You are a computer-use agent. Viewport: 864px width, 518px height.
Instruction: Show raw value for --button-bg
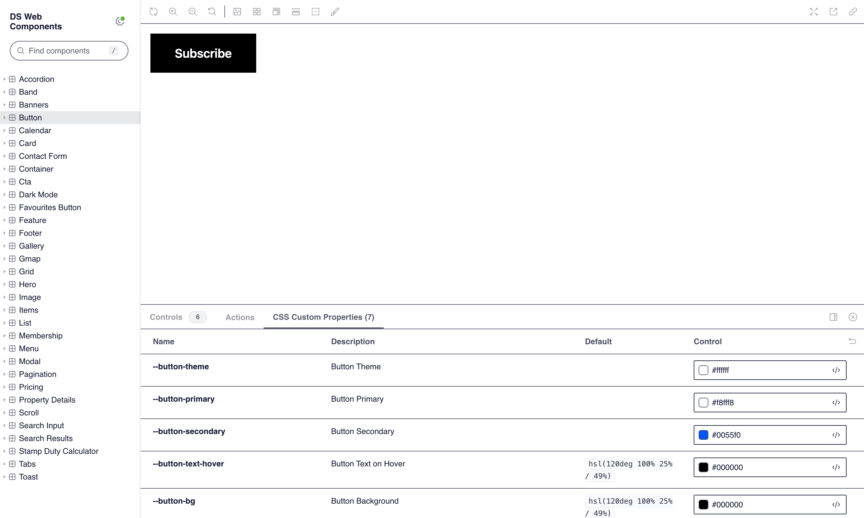[836, 504]
